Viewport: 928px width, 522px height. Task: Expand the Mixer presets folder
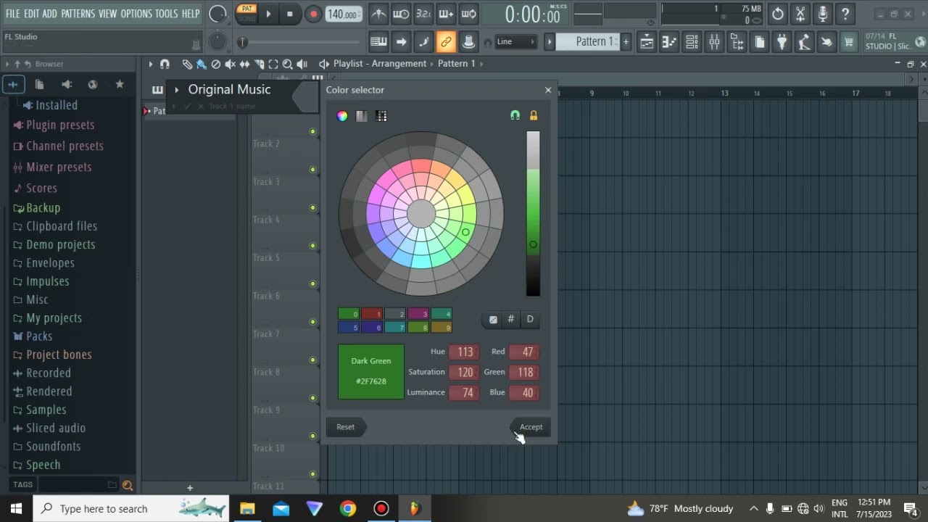(x=59, y=167)
